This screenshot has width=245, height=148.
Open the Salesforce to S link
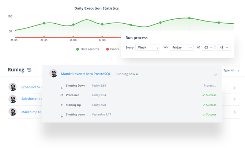32,99
